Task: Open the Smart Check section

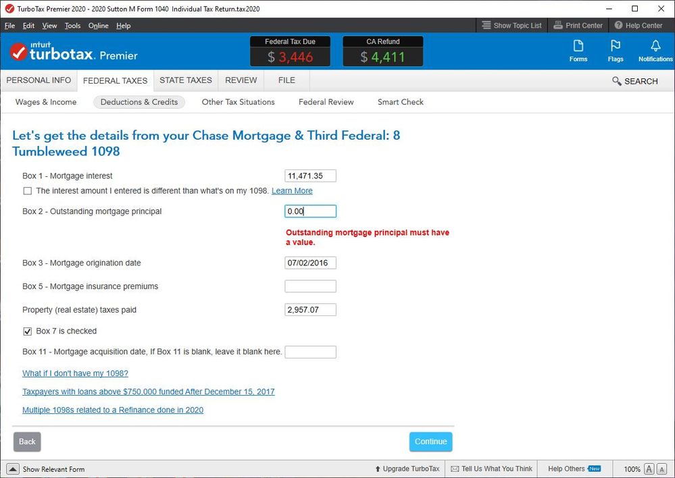Action: pos(401,102)
